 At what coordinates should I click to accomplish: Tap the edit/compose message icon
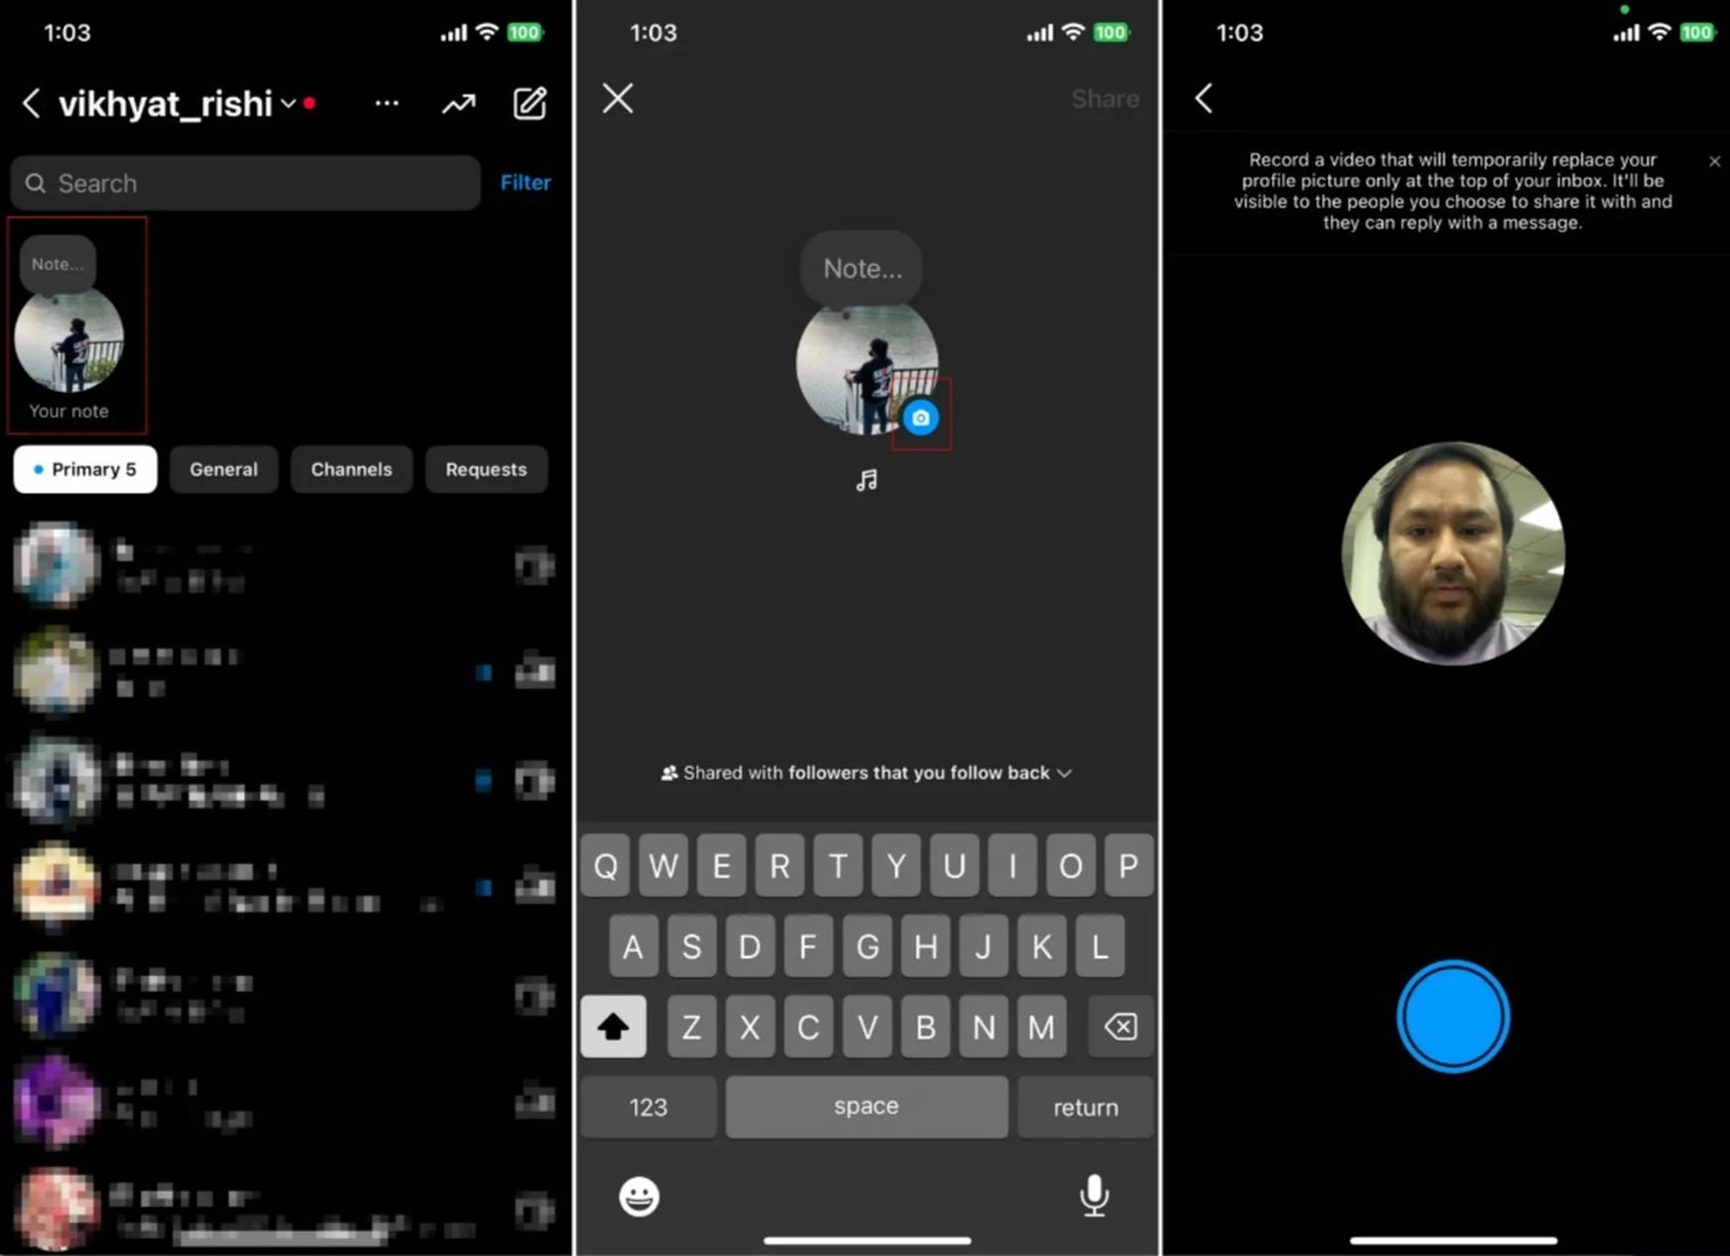click(530, 102)
